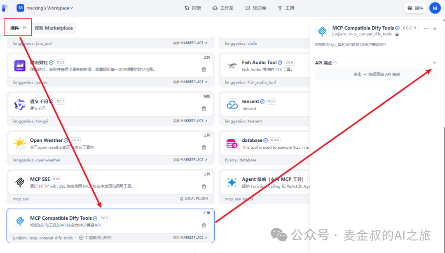The height and width of the screenshot is (253, 445).
Task: Click the MCP Compatible Dify Tools logo in detail panel
Action: [321, 31]
